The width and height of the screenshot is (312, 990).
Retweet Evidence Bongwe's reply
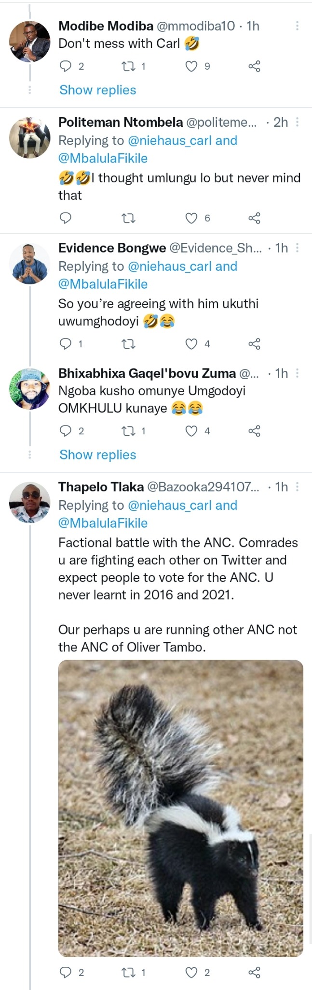click(128, 344)
